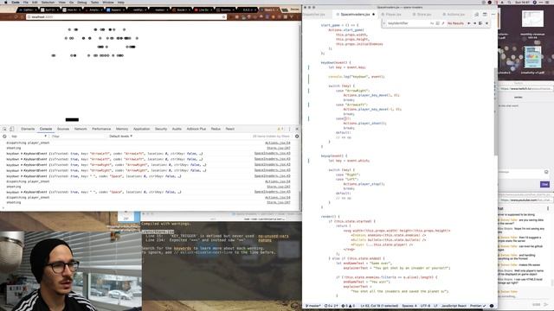Select the Store.jsx editor tab
Viewport: 554px width, 311px height.
pos(424,15)
